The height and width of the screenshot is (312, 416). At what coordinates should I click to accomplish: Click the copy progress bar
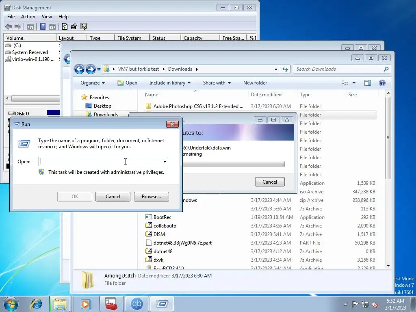pyautogui.click(x=234, y=164)
